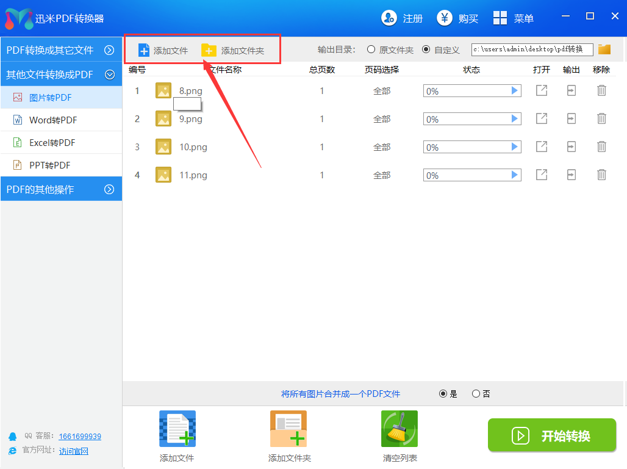Click the output directory path field

coord(531,49)
